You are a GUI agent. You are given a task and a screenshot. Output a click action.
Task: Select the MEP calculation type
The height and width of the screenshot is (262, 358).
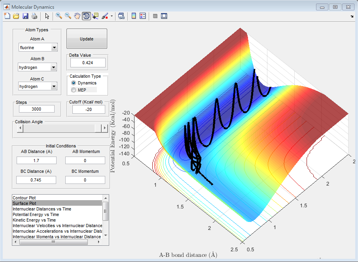pos(74,90)
